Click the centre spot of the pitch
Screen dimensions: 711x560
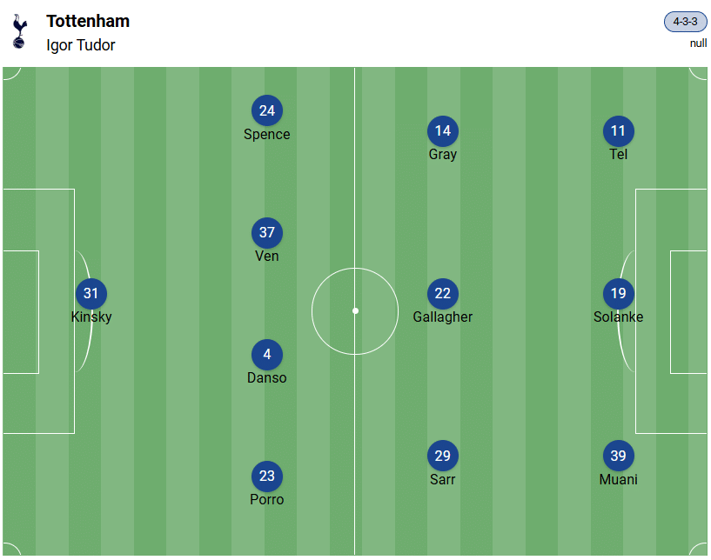tap(355, 310)
